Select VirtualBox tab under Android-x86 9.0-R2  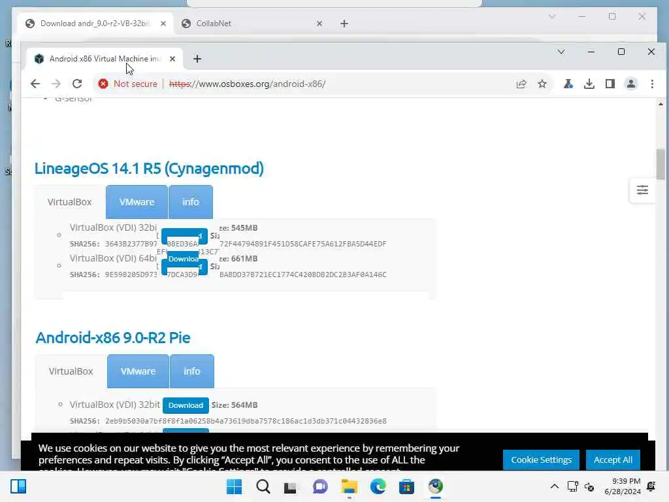click(x=71, y=371)
